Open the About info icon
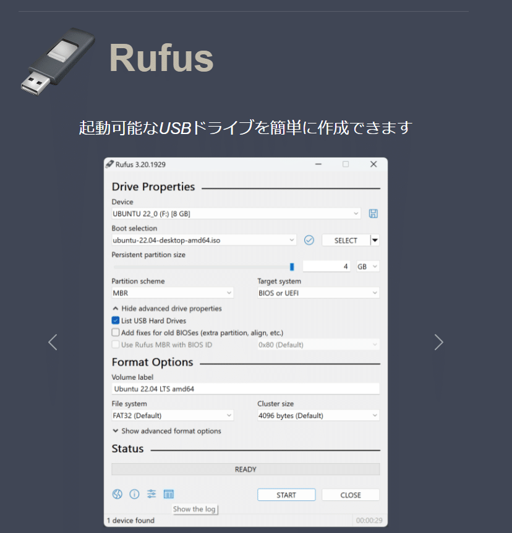This screenshot has width=512, height=533. (x=134, y=494)
